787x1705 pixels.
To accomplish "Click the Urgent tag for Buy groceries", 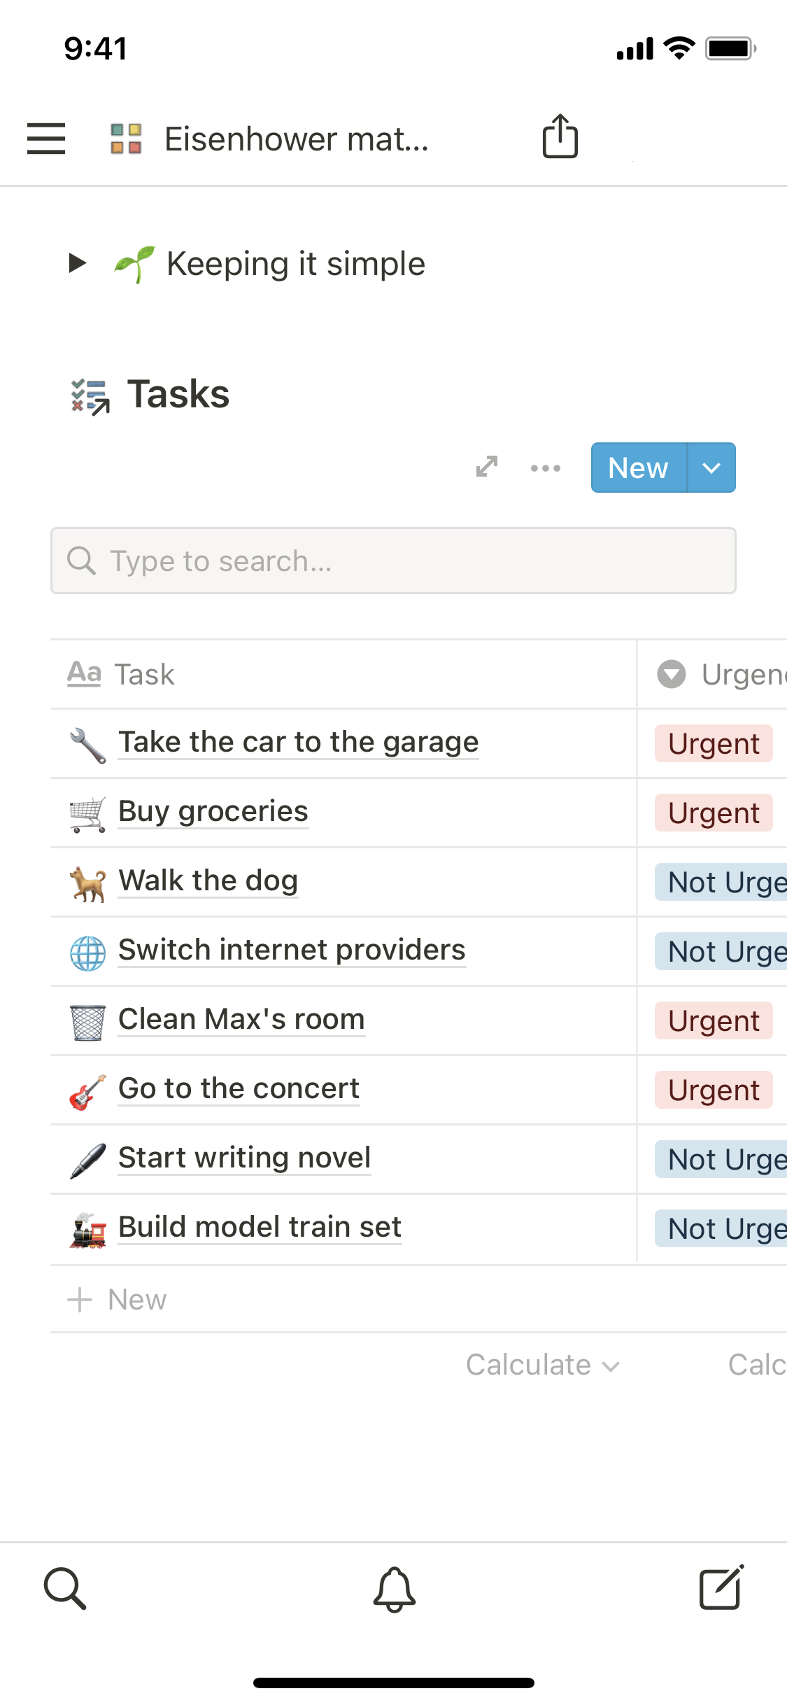I will [714, 813].
